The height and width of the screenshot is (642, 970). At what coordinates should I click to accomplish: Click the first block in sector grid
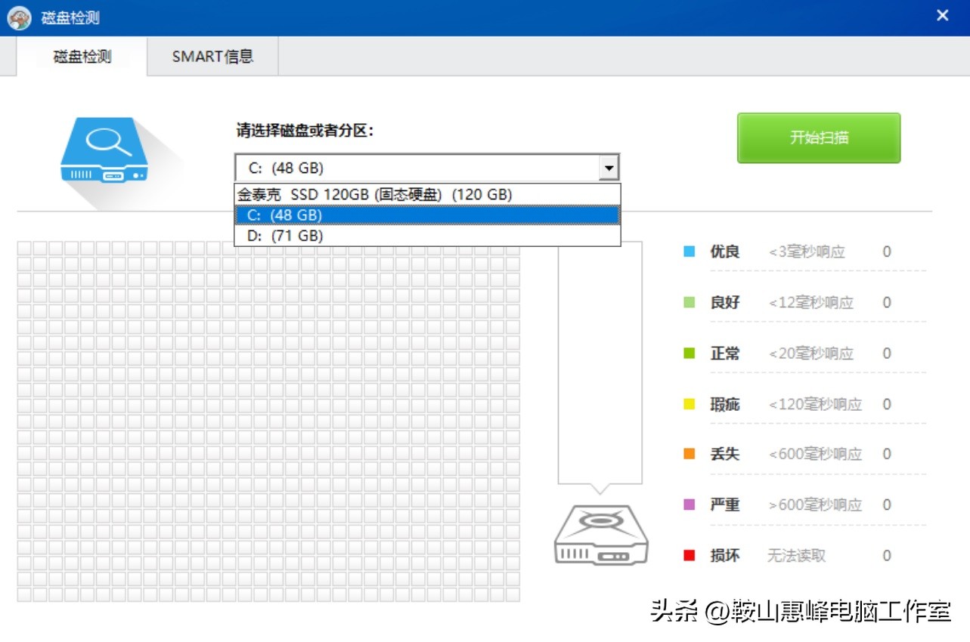(x=24, y=248)
